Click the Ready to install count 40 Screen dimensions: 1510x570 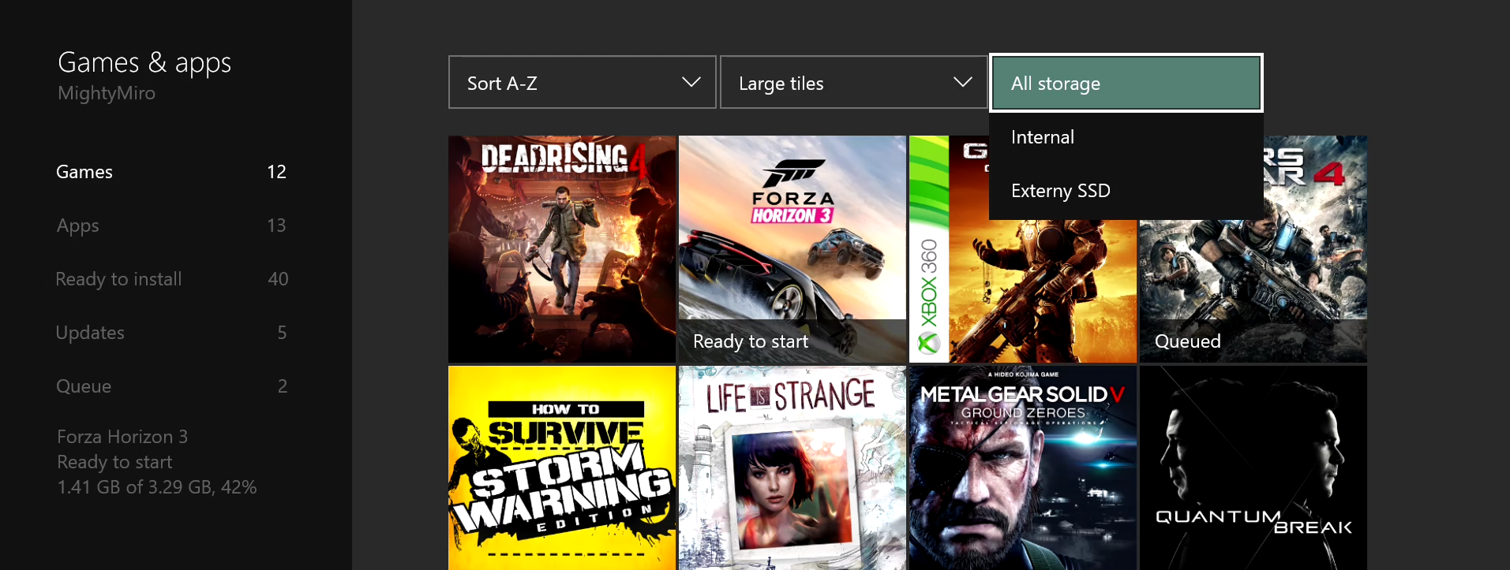[278, 279]
